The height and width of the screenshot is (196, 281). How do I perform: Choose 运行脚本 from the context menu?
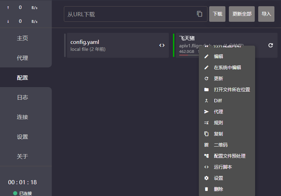(227, 167)
